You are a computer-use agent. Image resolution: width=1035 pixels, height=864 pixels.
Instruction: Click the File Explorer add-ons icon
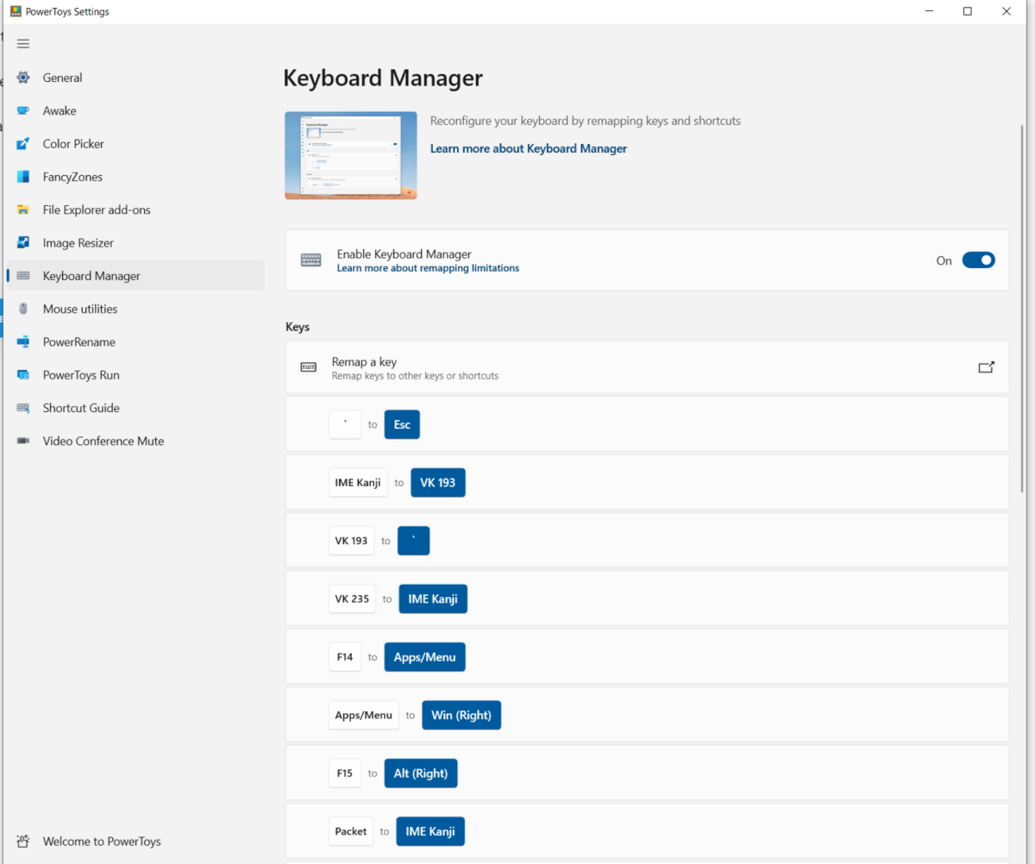coord(23,210)
